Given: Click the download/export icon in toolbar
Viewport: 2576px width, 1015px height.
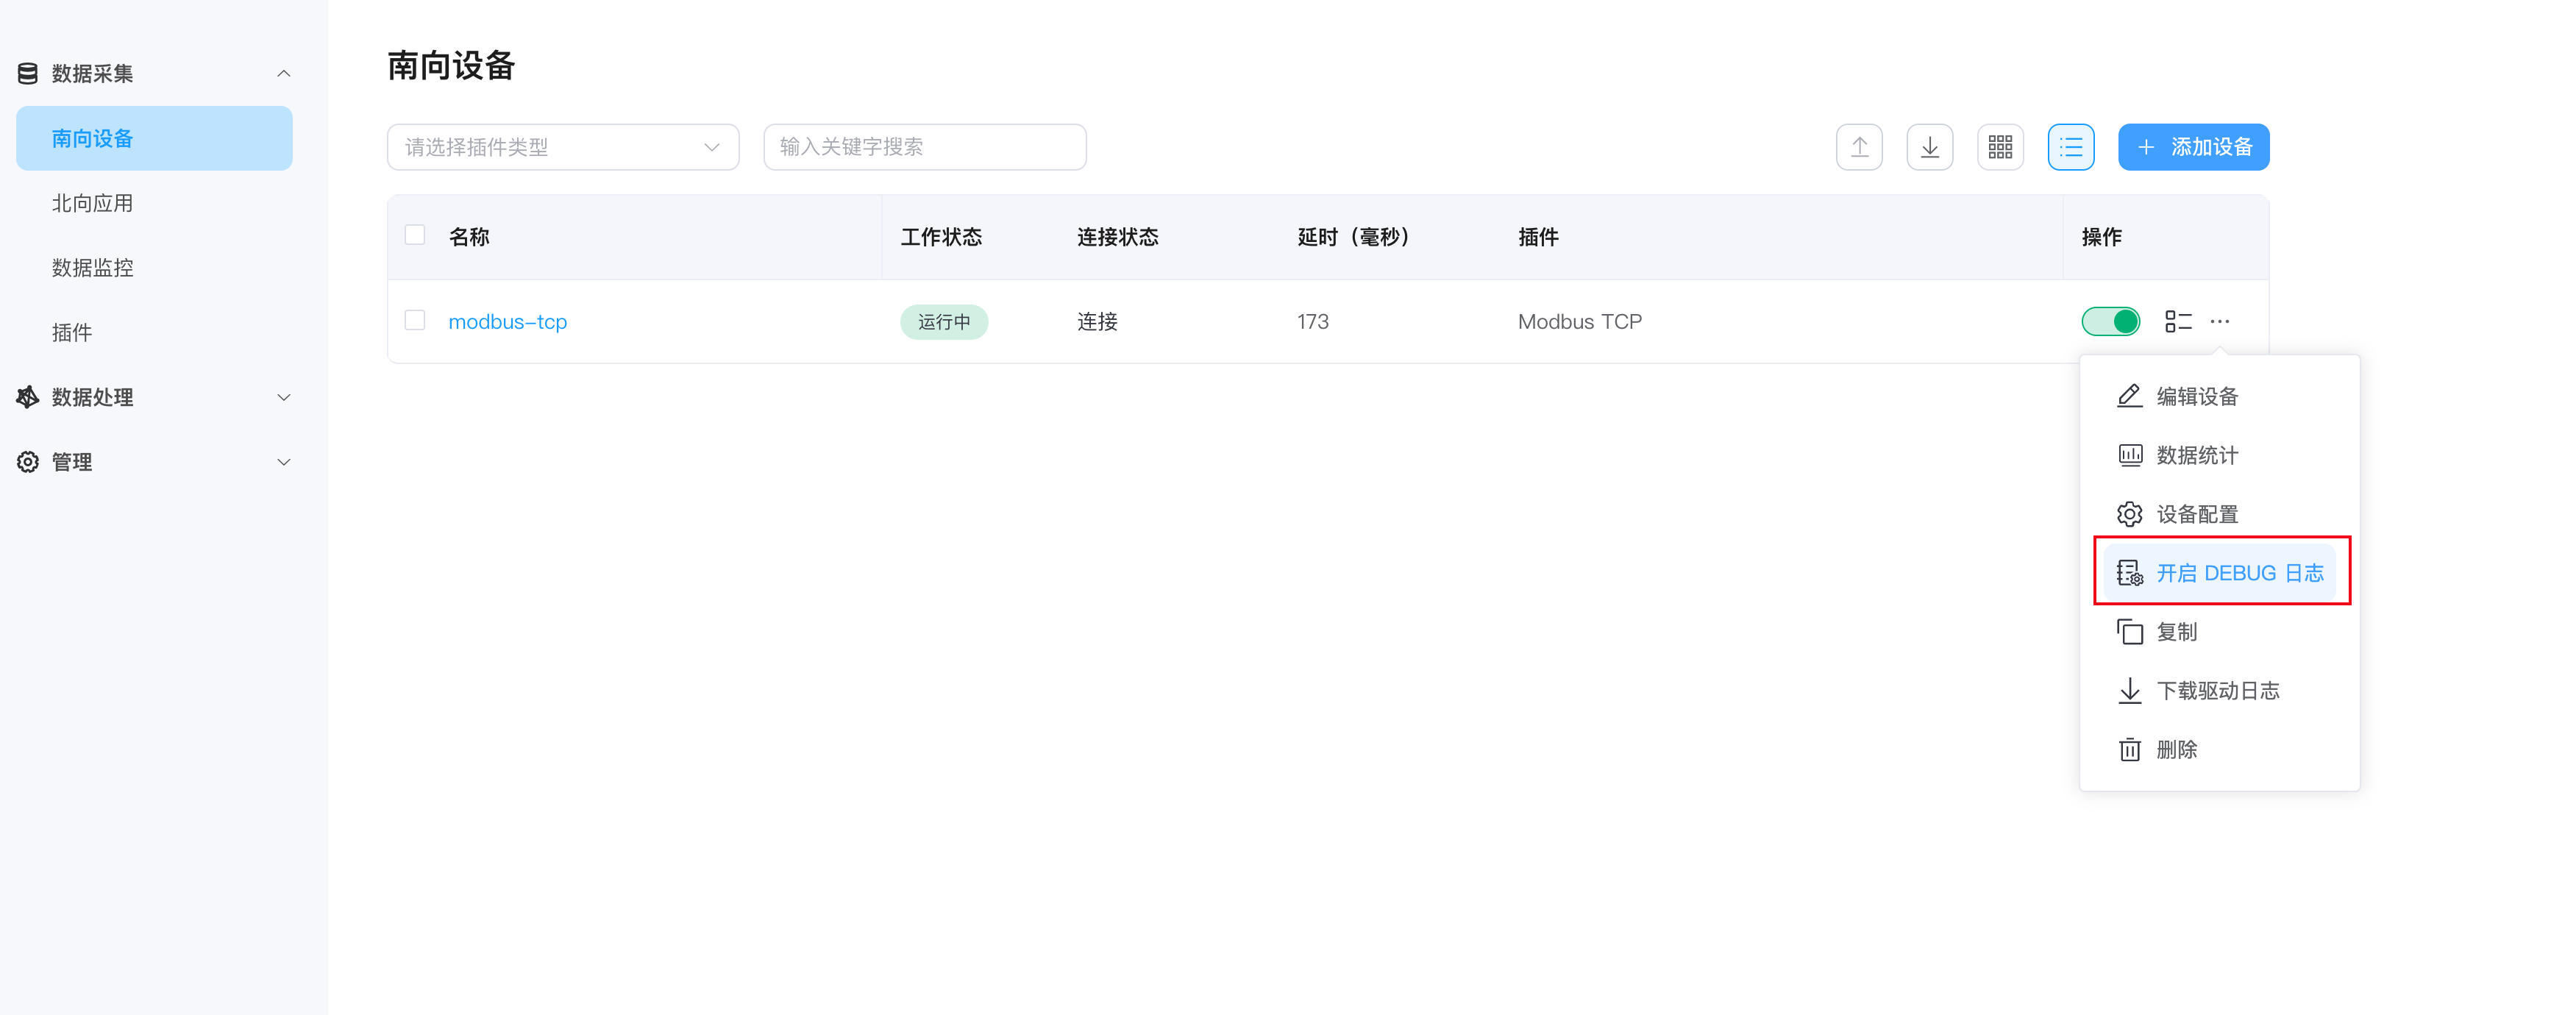Looking at the screenshot, I should [1929, 147].
